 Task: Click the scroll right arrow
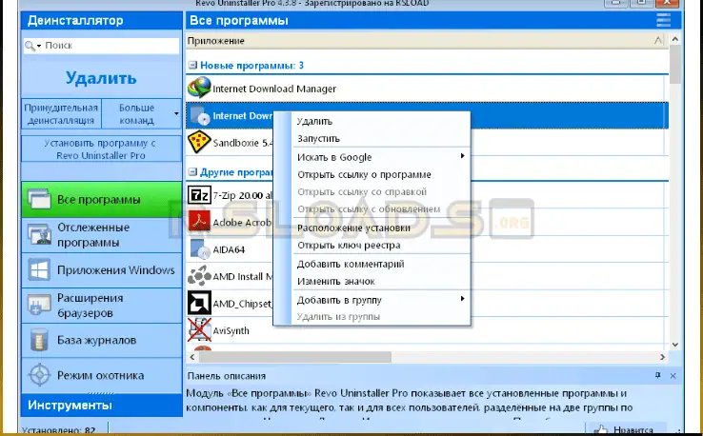point(662,357)
